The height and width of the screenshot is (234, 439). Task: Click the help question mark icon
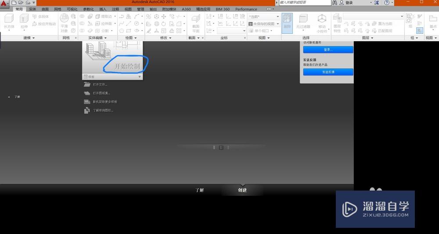[x=387, y=3]
